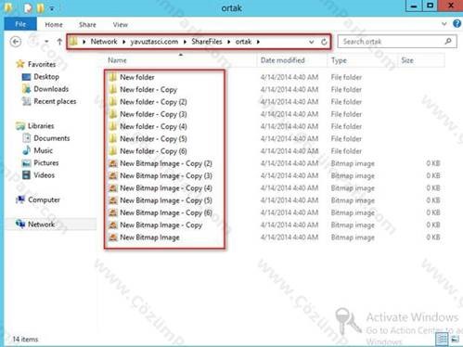Open Explorer Help icon
The height and width of the screenshot is (347, 463).
[x=457, y=24]
